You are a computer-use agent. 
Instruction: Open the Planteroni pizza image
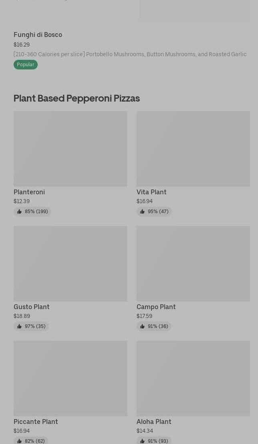pyautogui.click(x=70, y=149)
